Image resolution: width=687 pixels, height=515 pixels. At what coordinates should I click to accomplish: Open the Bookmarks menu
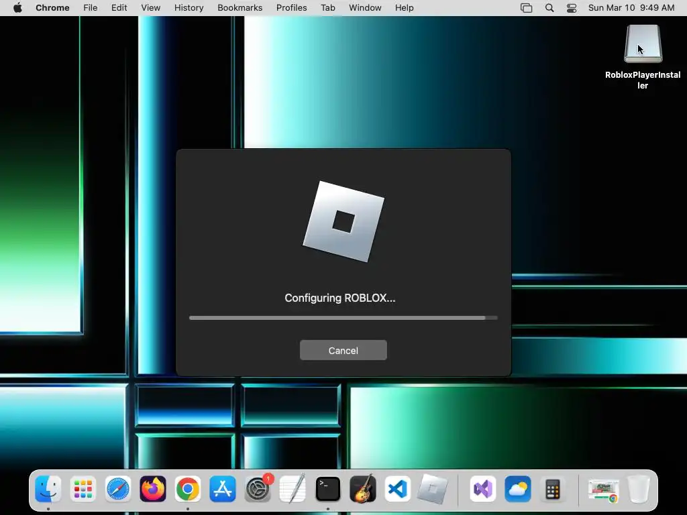pos(240,8)
